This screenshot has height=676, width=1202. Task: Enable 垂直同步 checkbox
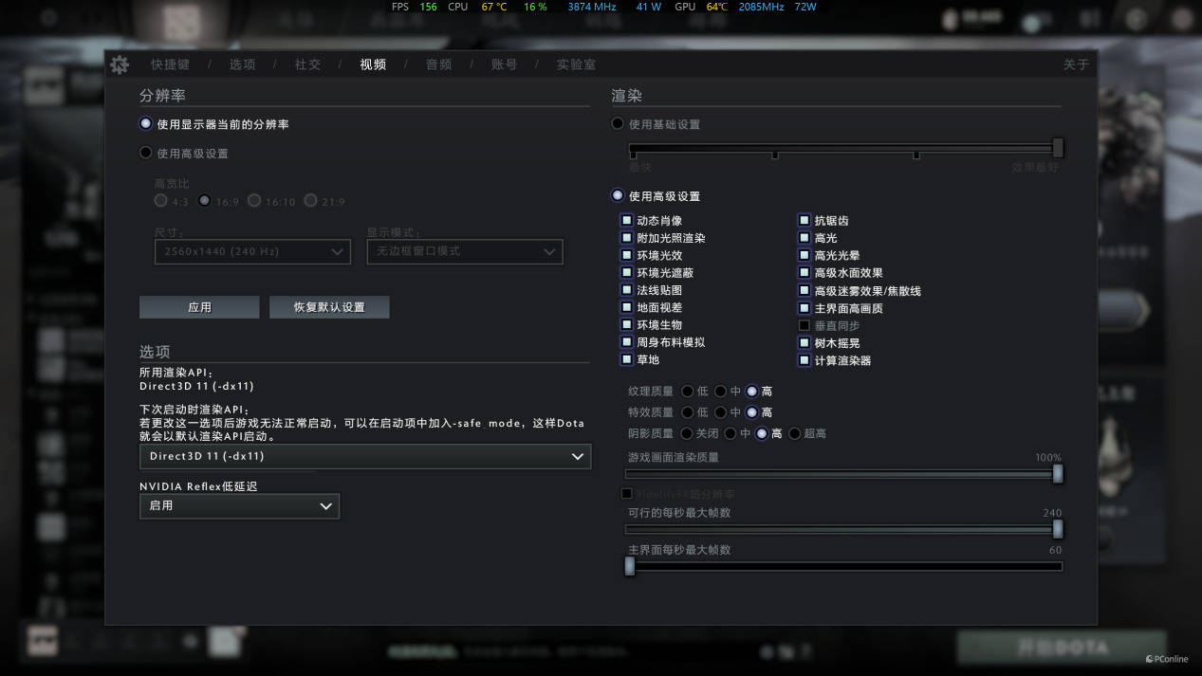coord(804,325)
